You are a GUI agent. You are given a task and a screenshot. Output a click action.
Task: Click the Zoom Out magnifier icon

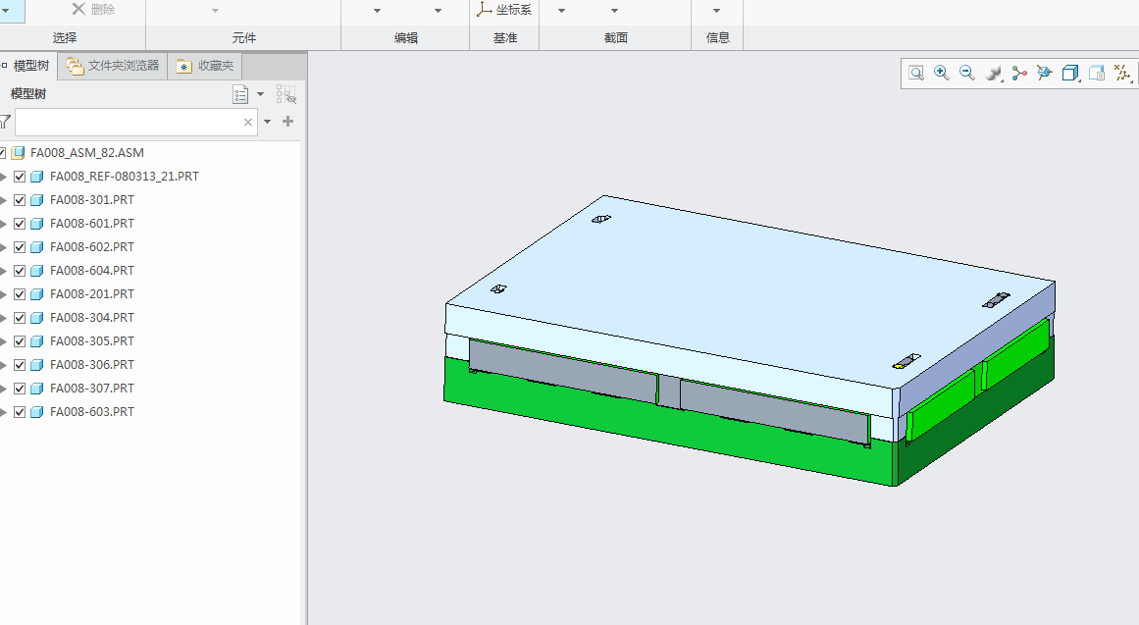[x=967, y=73]
